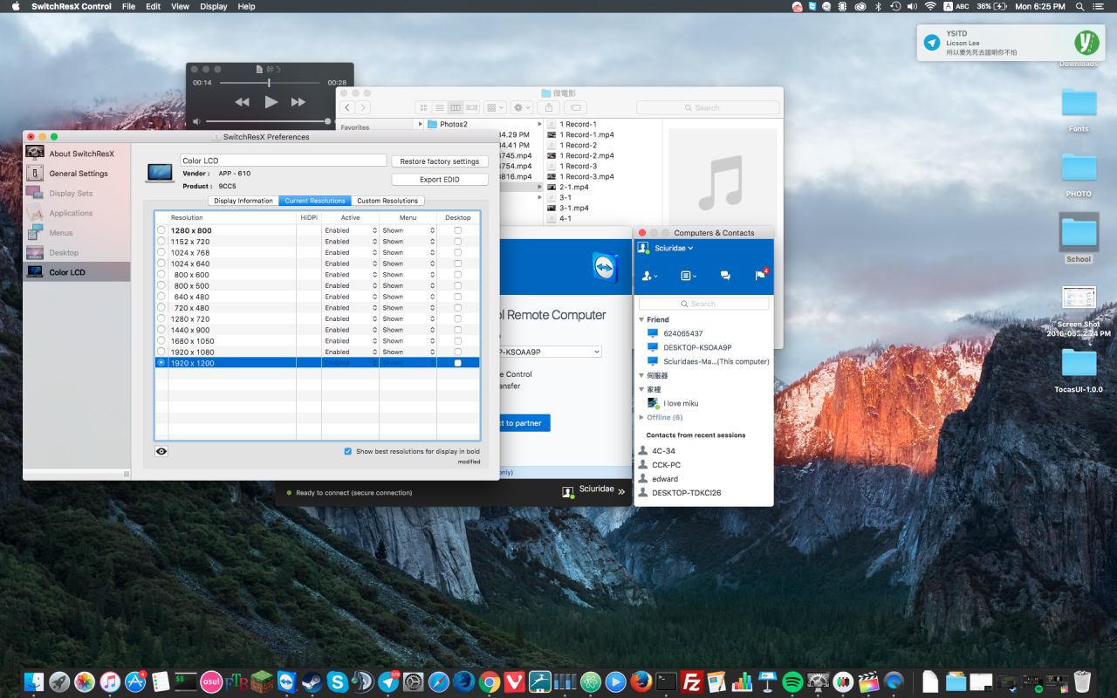Click the eye preview icon below resolution list
This screenshot has height=698, width=1117.
click(161, 451)
